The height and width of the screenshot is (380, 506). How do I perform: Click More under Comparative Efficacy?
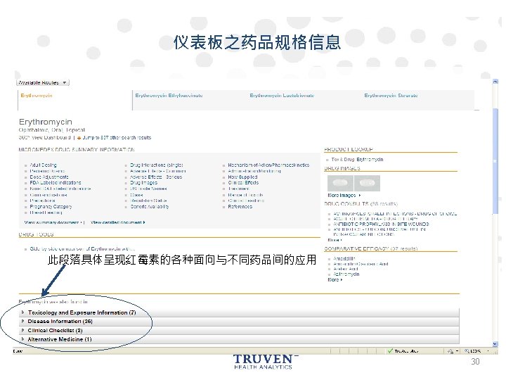coord(335,279)
